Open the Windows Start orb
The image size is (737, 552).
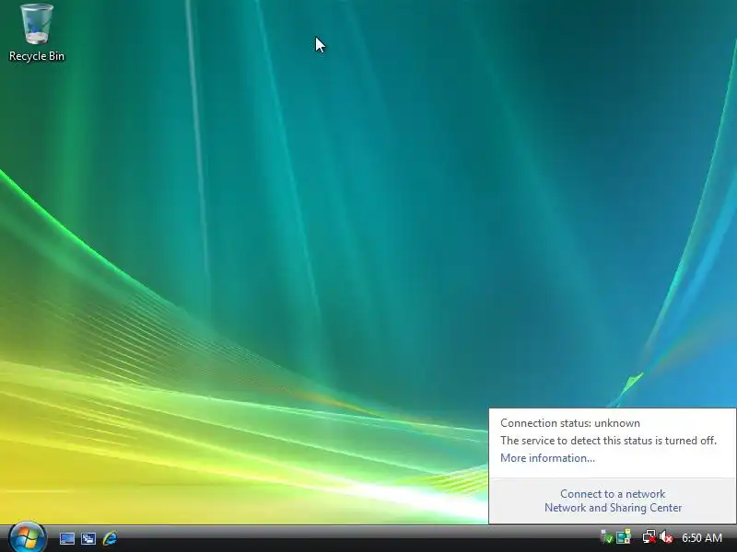click(x=28, y=537)
